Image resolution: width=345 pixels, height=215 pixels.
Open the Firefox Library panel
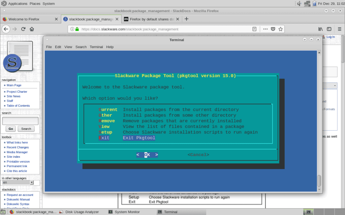click(x=320, y=29)
